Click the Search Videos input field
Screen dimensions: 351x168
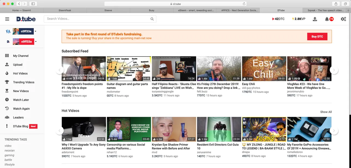pyautogui.click(x=97, y=19)
